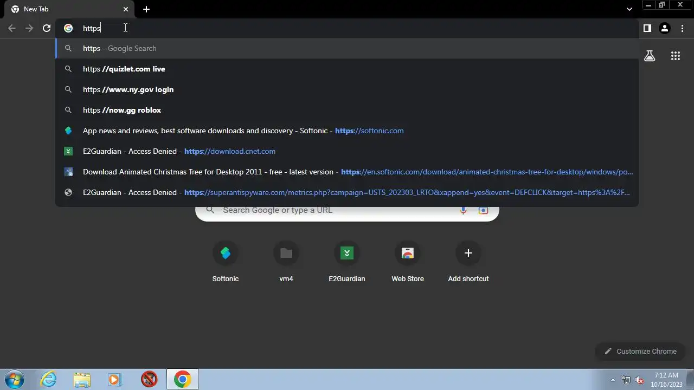Open a new tab with the plus button
Screen dimensions: 694x390
click(146, 9)
